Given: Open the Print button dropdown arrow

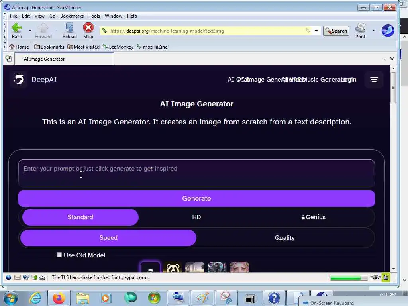Looking at the screenshot, I should click(x=373, y=31).
